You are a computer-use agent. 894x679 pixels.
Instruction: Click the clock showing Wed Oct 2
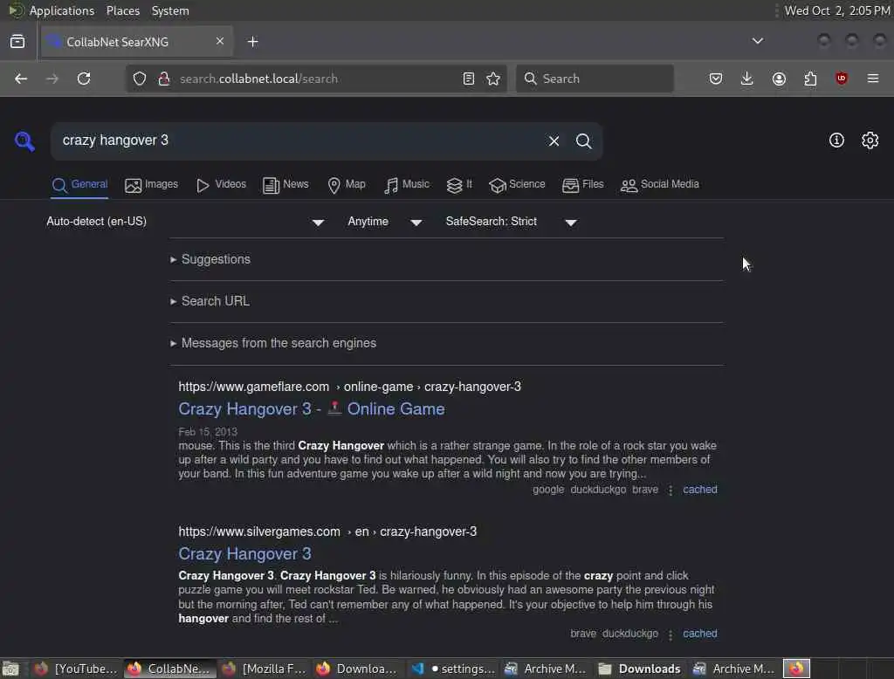click(x=837, y=10)
